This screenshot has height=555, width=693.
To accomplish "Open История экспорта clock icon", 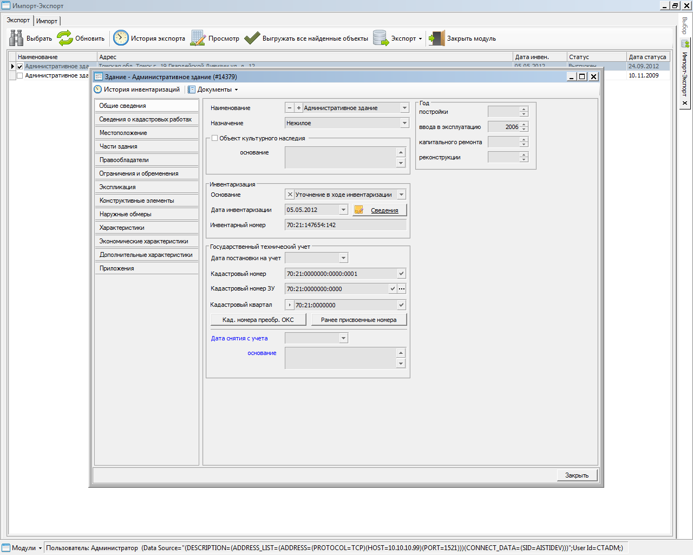I will click(x=121, y=38).
